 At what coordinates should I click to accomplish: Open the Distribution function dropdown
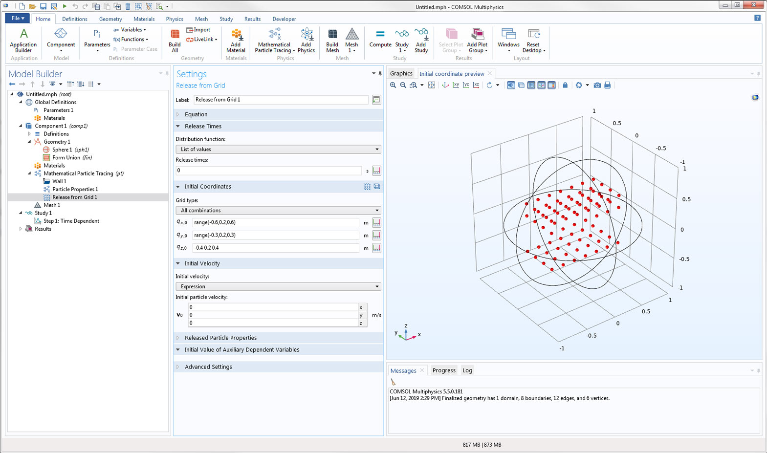pos(278,150)
